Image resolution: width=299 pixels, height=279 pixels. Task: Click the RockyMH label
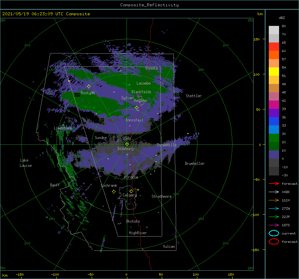(88, 93)
